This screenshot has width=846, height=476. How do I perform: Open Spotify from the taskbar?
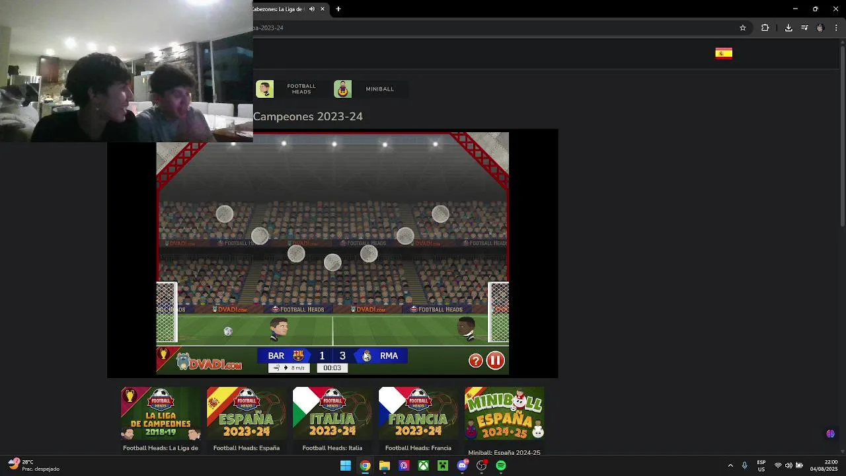501,466
